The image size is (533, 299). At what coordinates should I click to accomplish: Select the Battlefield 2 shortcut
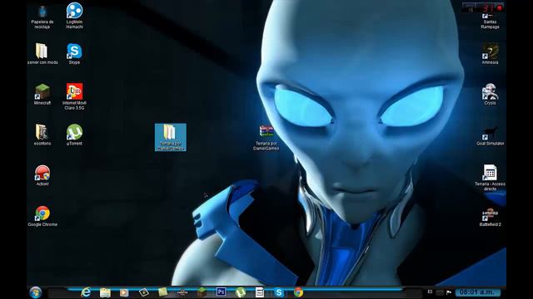click(x=490, y=217)
